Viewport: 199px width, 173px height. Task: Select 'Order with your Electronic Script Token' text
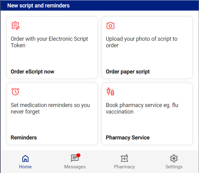pos(49,42)
